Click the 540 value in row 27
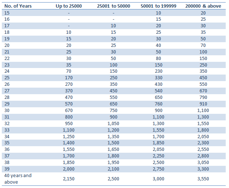Viewport: 229px width, 188px height. (x=158, y=91)
